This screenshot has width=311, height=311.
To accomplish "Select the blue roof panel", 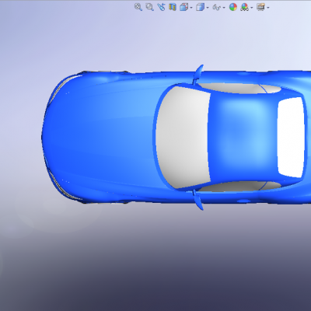I will tap(243, 138).
